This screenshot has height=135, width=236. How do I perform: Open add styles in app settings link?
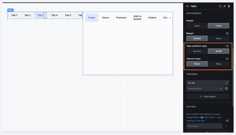[x=204, y=119]
